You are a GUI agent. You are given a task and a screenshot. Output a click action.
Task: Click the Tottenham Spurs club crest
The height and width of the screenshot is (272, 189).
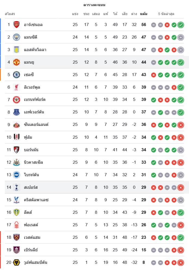(x=17, y=187)
